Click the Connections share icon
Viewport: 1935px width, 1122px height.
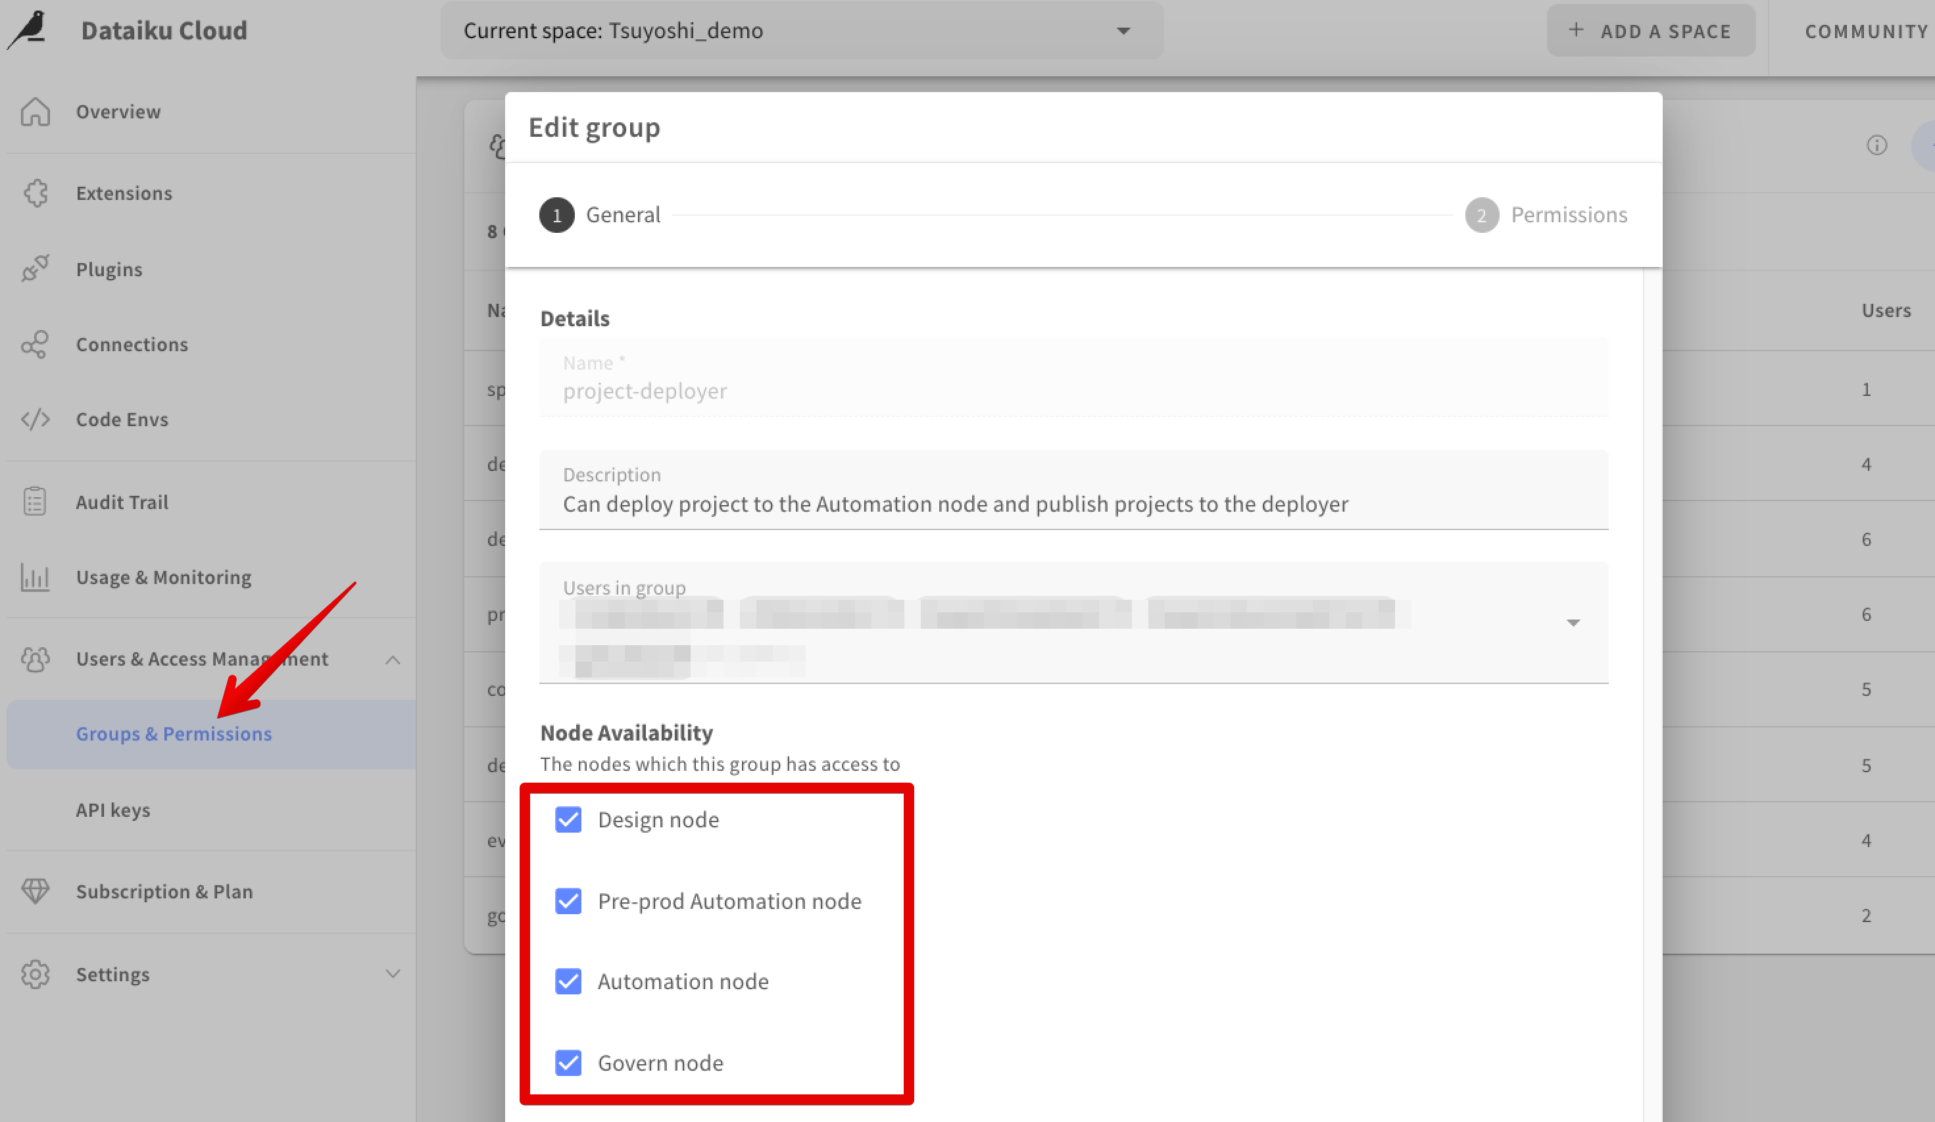click(36, 344)
